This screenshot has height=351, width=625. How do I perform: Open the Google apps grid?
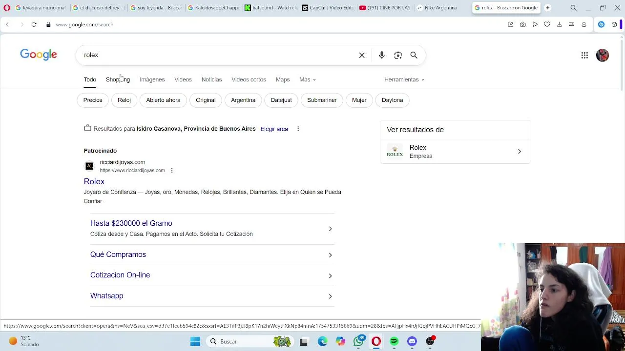584,55
